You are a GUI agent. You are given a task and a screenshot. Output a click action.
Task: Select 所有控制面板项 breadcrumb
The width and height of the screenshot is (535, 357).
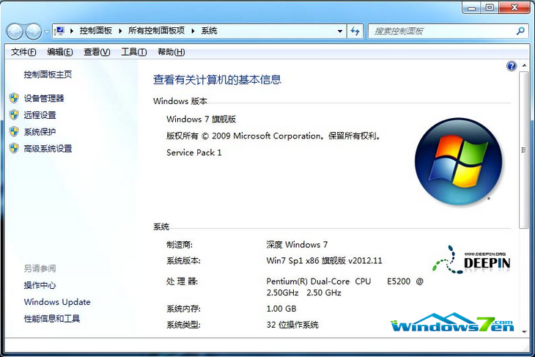click(156, 31)
